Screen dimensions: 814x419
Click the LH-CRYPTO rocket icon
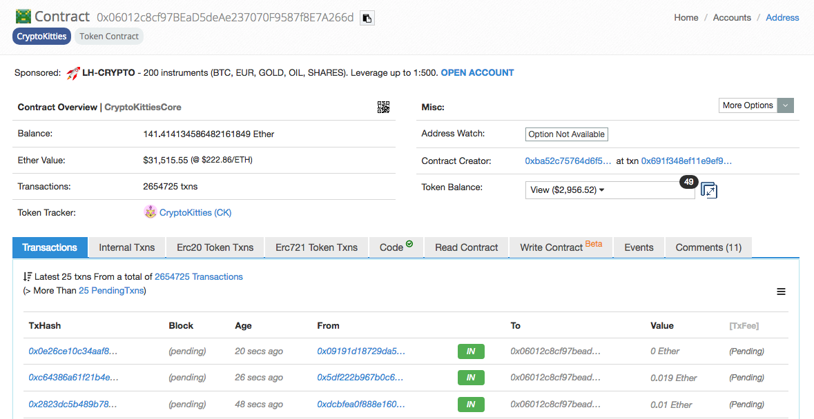(73, 73)
